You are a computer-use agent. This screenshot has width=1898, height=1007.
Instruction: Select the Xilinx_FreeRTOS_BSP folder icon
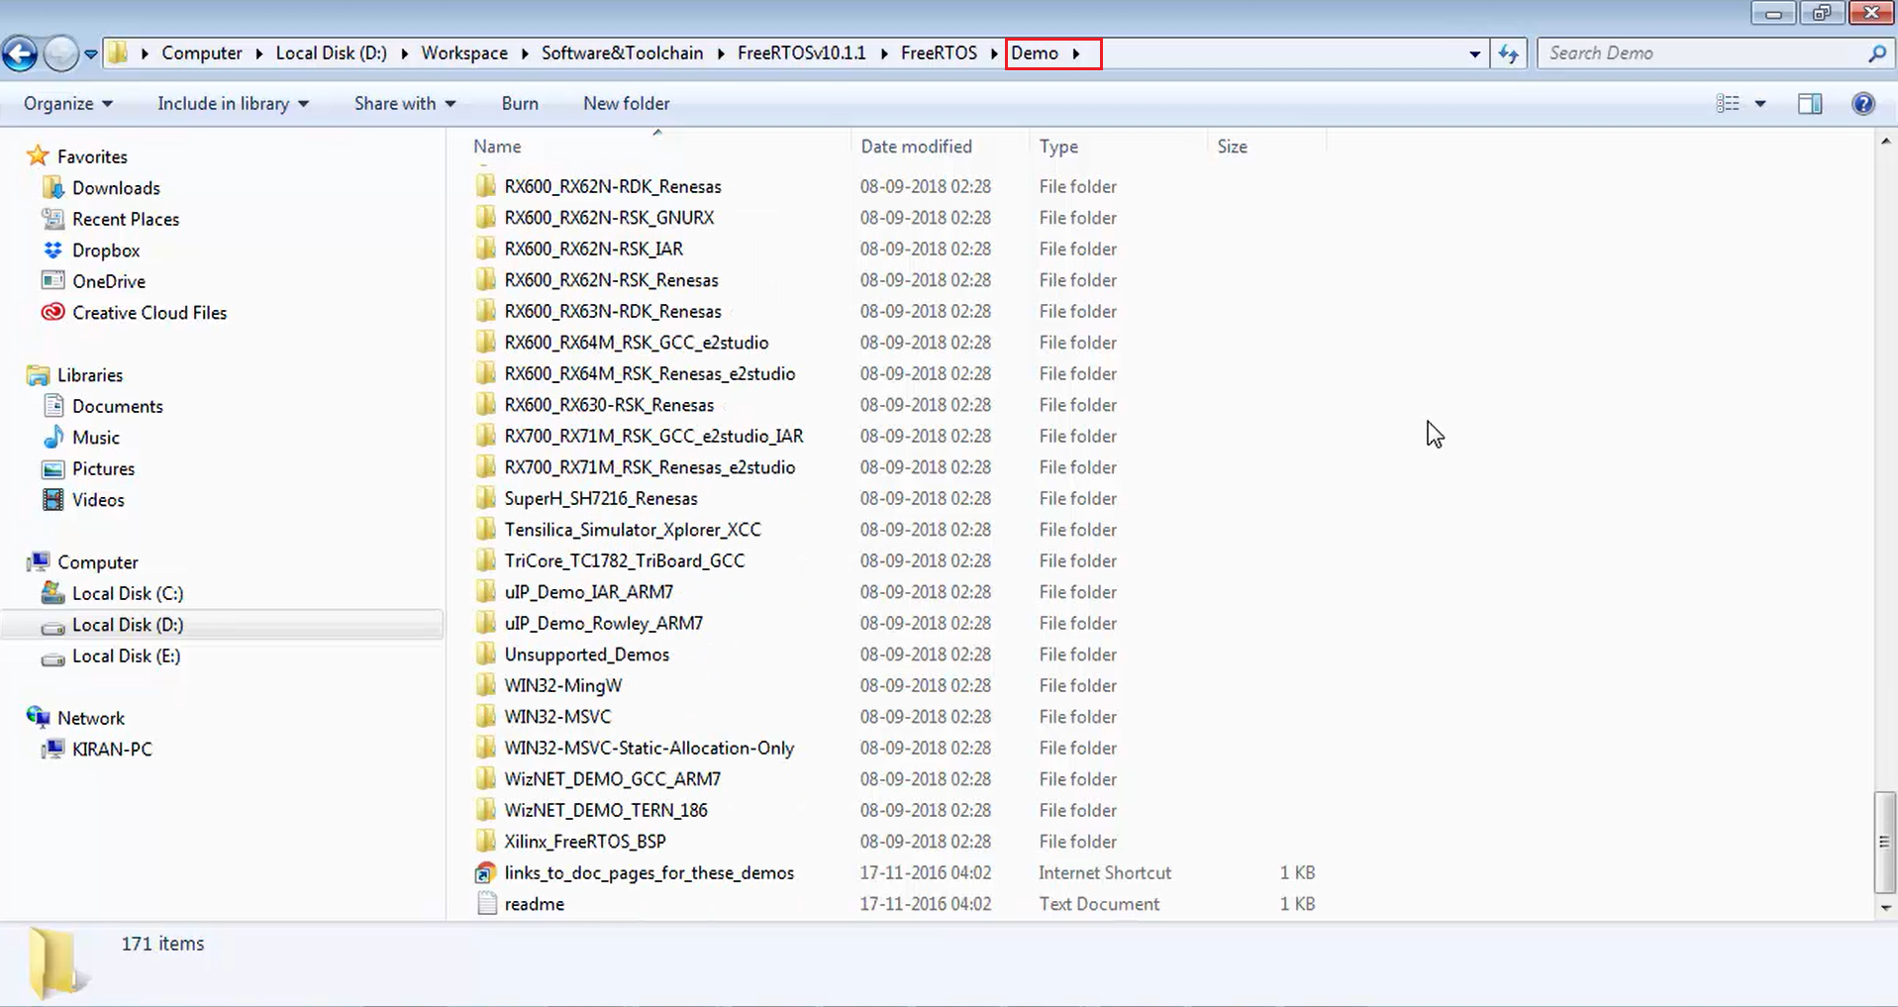coord(485,842)
